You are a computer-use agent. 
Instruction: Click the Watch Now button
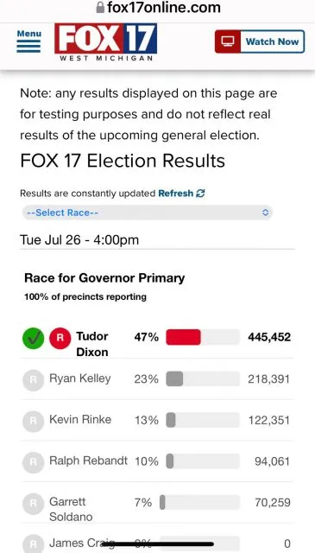[x=260, y=41]
